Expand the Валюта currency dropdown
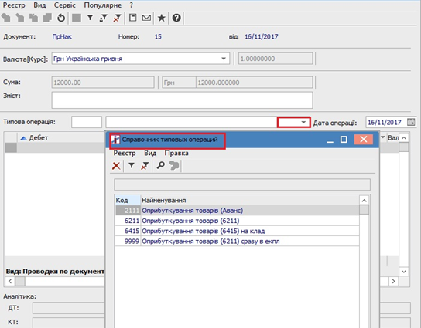This screenshot has height=328, width=421. tap(224, 59)
